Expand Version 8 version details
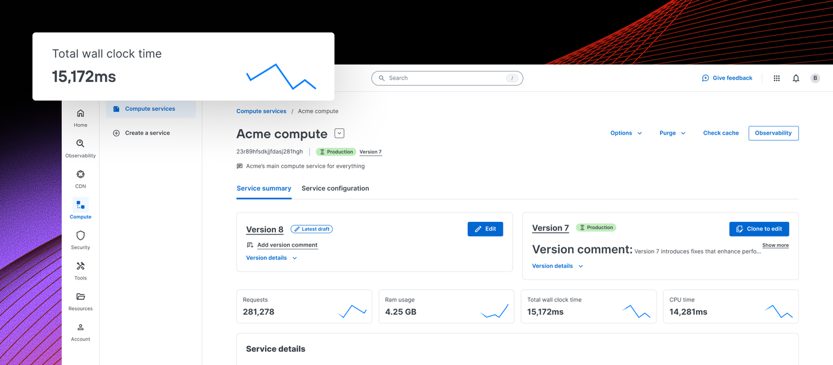This screenshot has width=833, height=365. coord(271,258)
